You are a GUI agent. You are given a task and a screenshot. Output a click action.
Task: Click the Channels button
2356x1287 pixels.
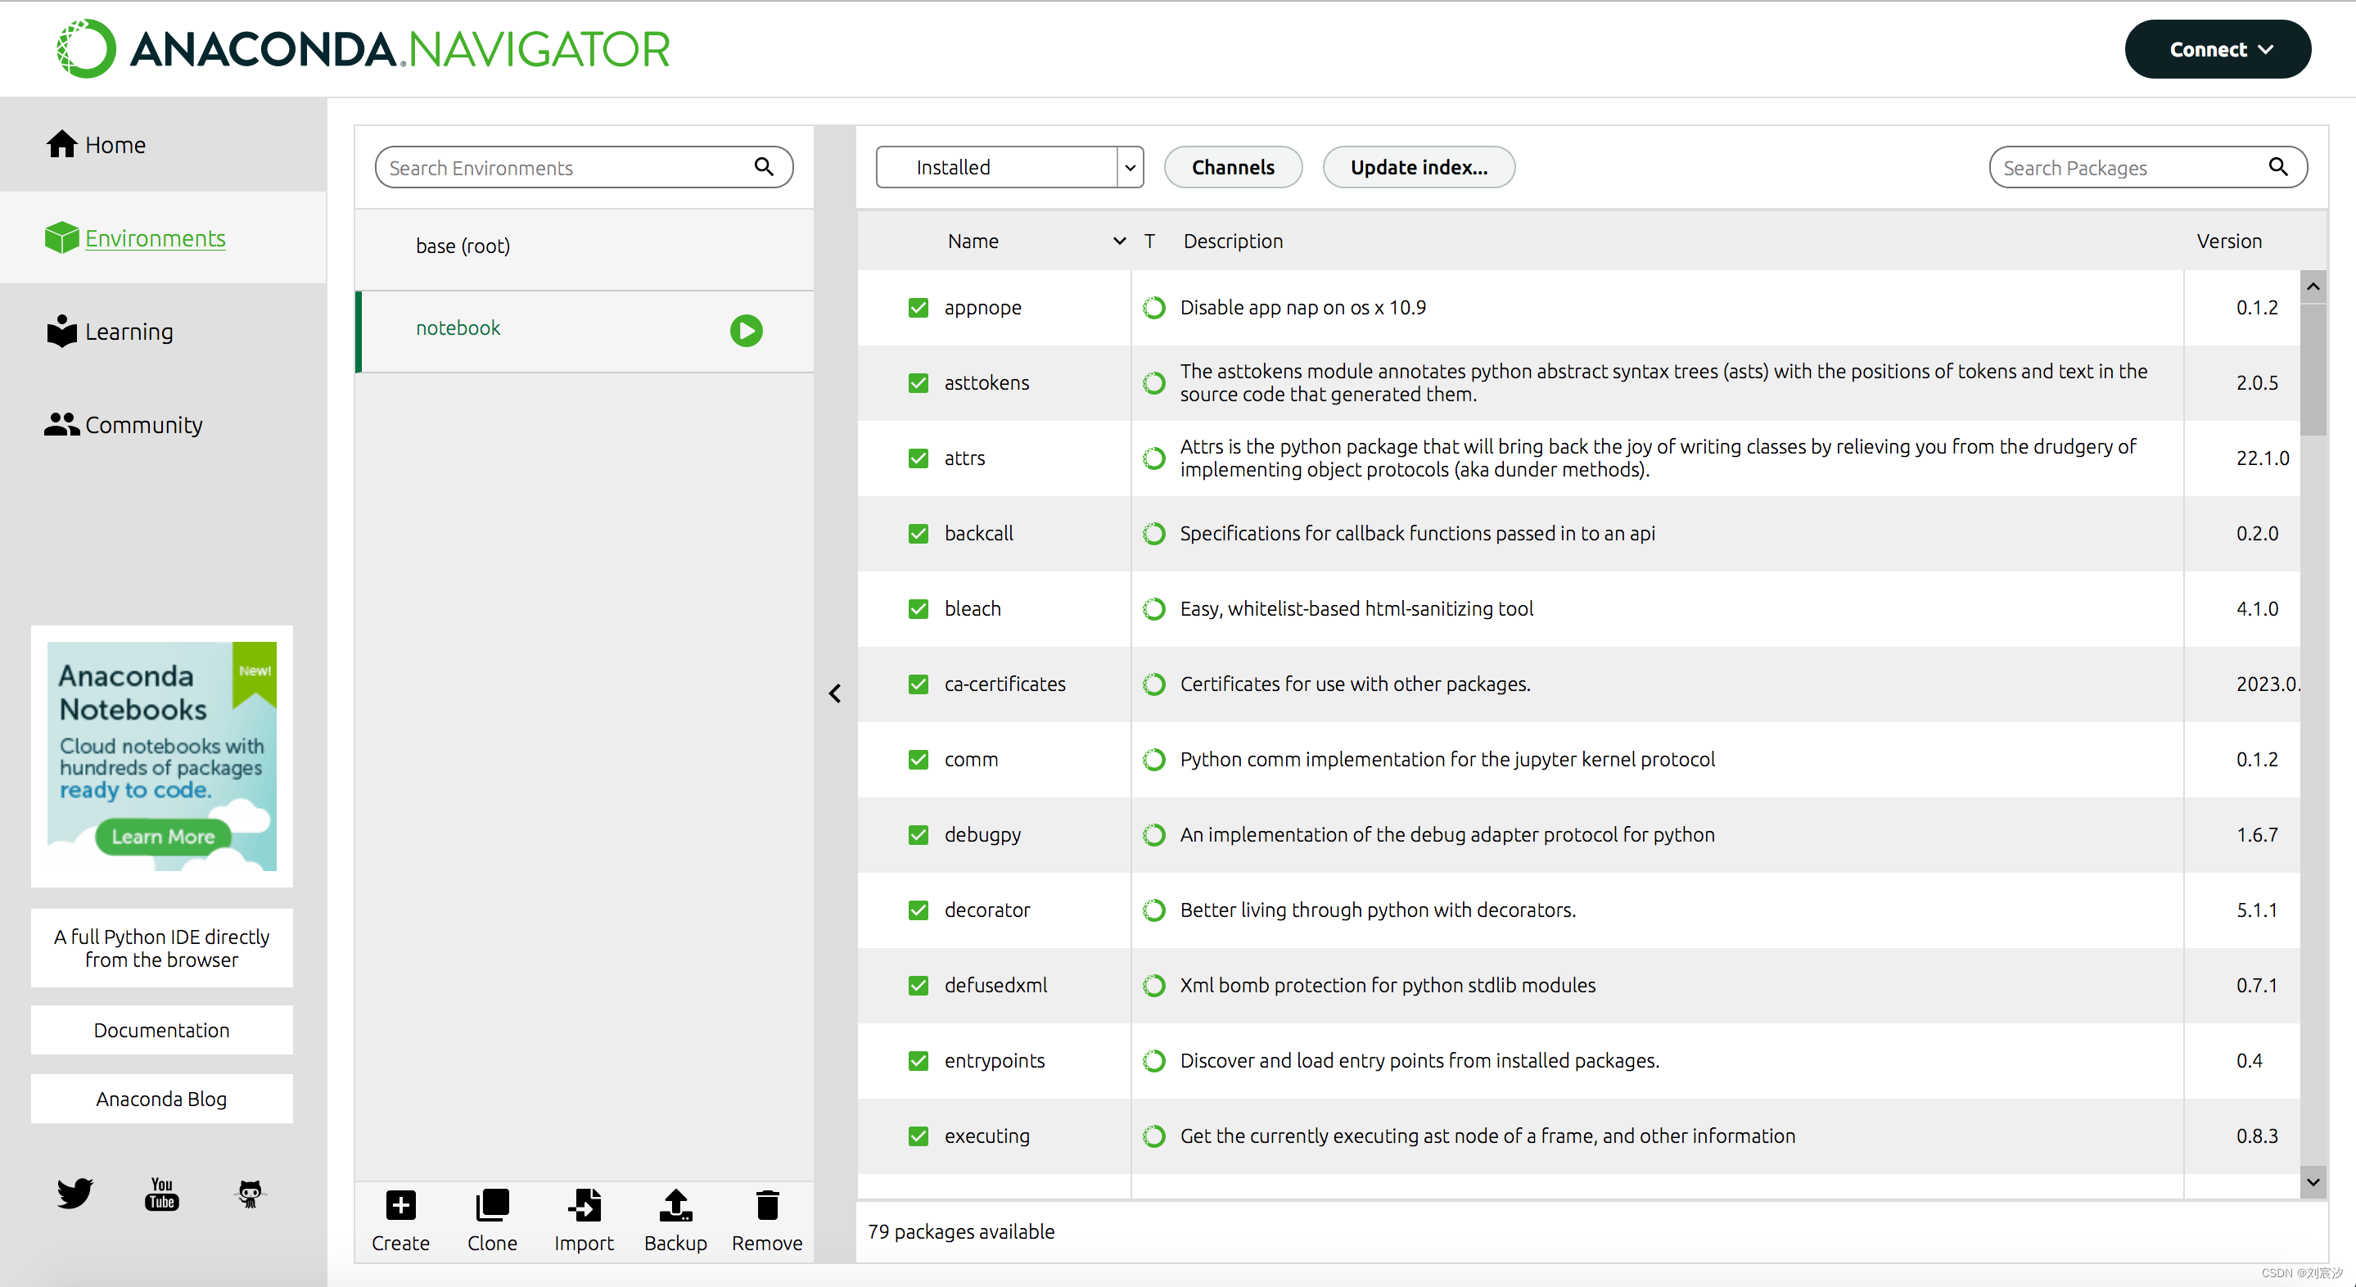[x=1232, y=167]
